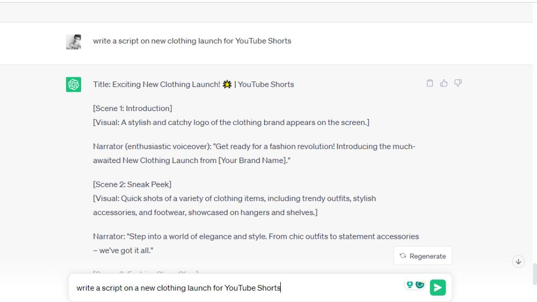Click the '[Your Brand Name]' placeholder text
Image resolution: width=537 pixels, height=302 pixels.
coord(252,160)
